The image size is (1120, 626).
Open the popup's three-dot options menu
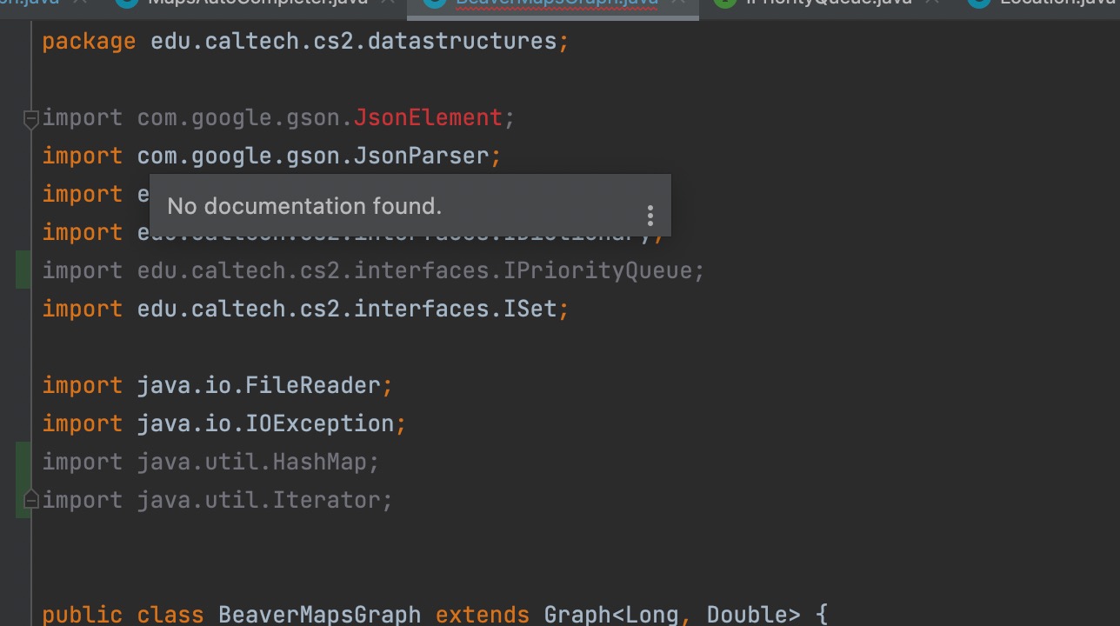[650, 216]
